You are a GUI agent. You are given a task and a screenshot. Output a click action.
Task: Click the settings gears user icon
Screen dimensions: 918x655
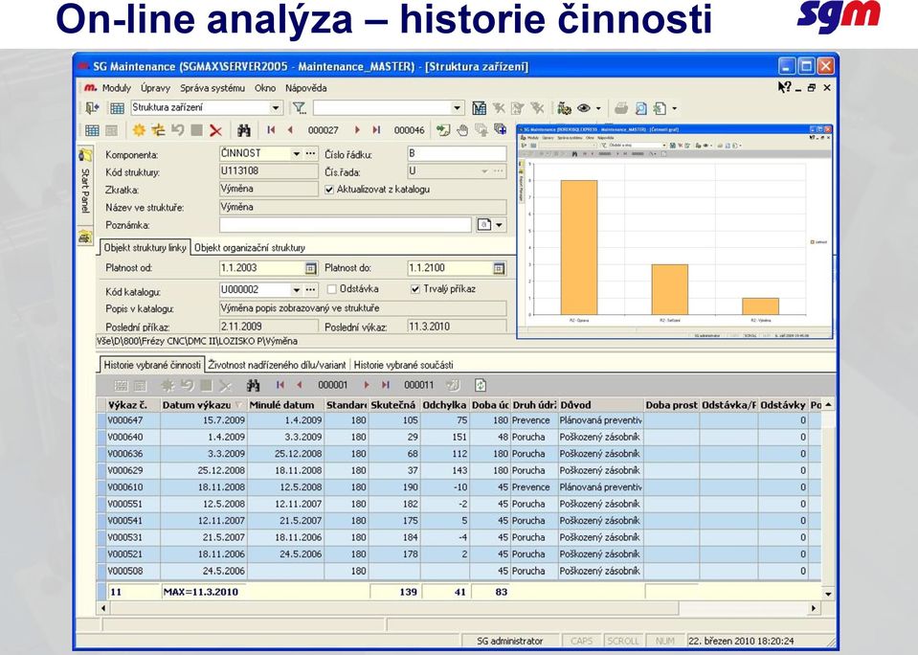564,108
